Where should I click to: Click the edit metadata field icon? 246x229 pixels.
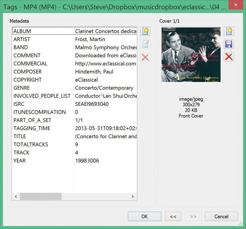point(145,44)
